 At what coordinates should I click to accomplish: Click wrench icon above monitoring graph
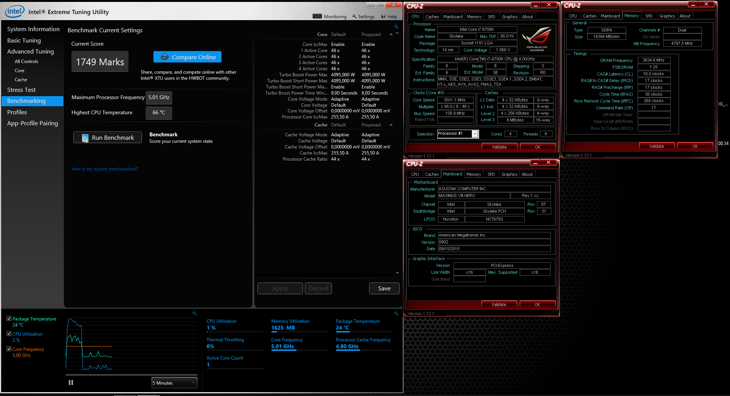tap(194, 313)
